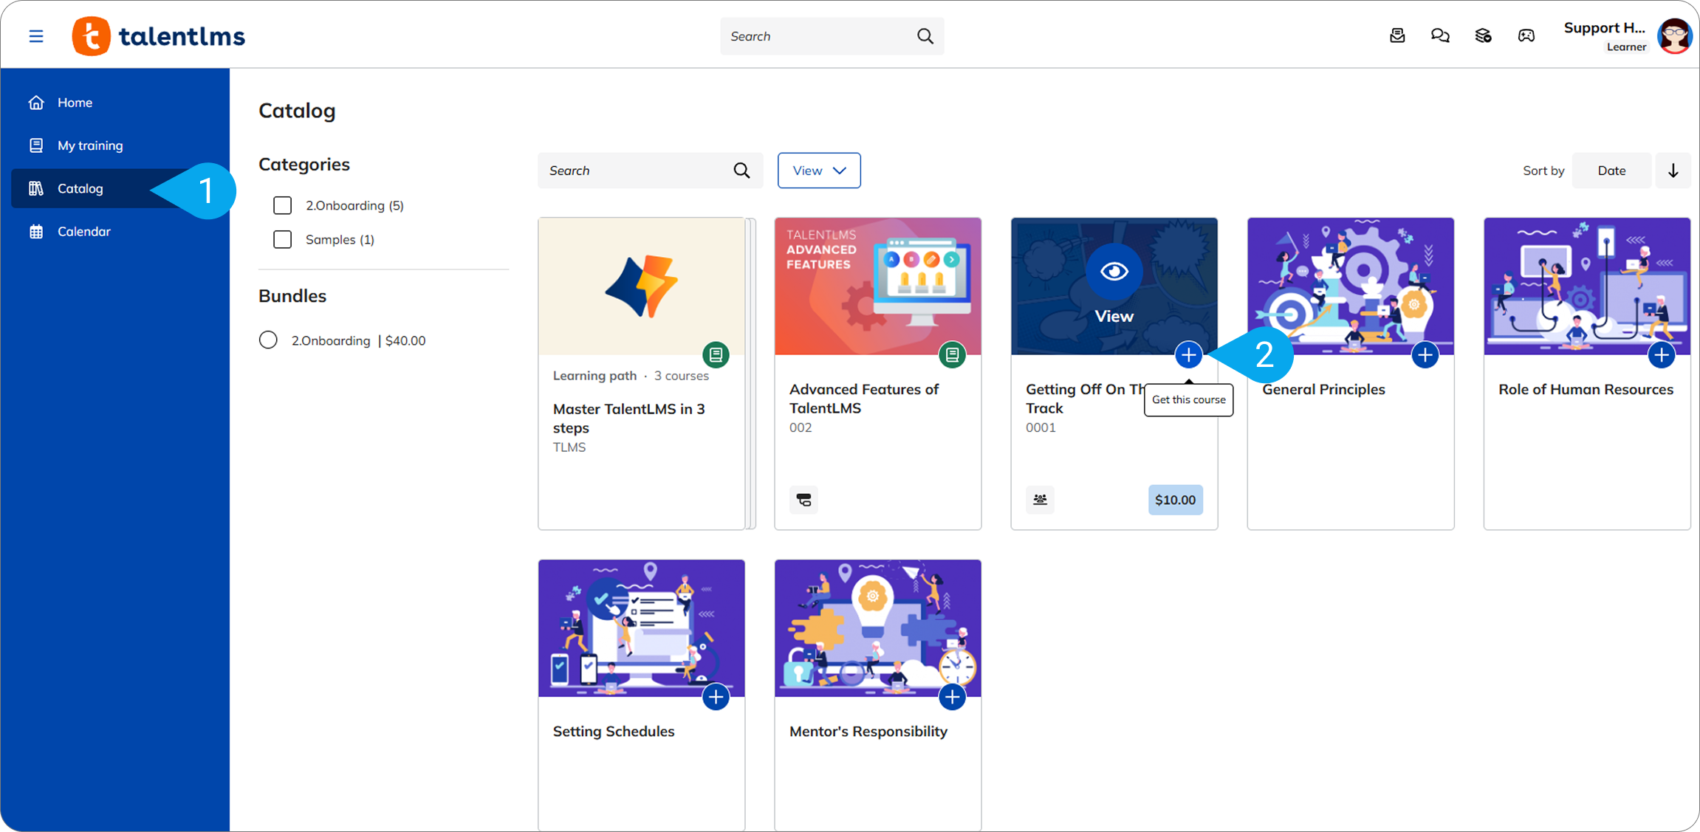Expand the View dropdown
Screen dimensions: 1700x832
click(818, 171)
